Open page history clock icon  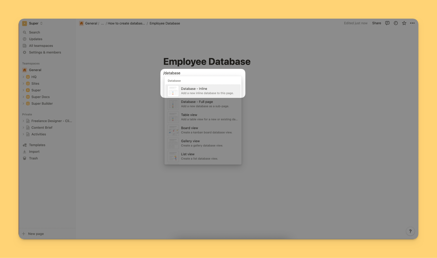[x=396, y=23]
